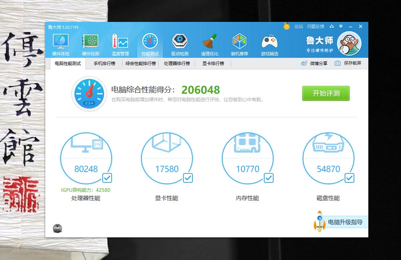401x260 pixels.
Task: Switch to the 电脑性能测试 tab
Action: click(x=68, y=63)
